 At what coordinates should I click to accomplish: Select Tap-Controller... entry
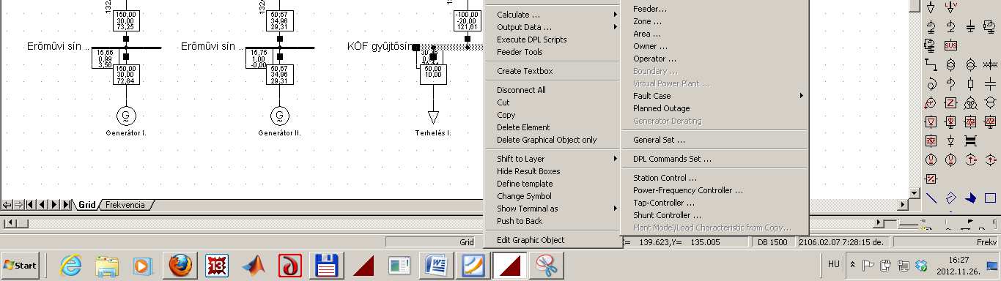715,203
